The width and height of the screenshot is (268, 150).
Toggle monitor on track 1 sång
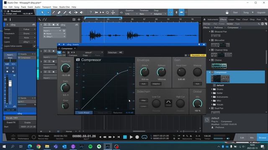pyautogui.click(x=58, y=25)
